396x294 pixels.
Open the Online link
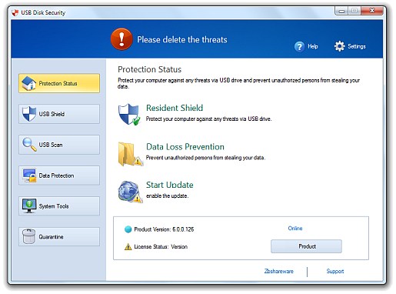pos(295,229)
